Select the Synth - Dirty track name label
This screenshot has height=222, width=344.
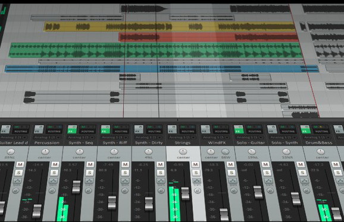pyautogui.click(x=149, y=143)
